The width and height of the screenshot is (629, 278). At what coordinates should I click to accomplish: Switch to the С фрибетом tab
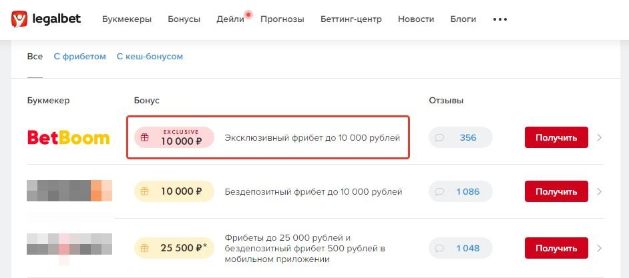[x=80, y=57]
